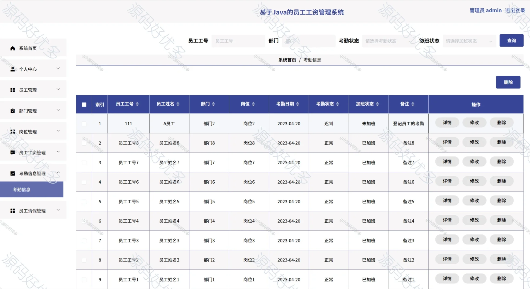The image size is (530, 289).
Task: Toggle the select-all checkbox in table header
Action: [x=84, y=104]
